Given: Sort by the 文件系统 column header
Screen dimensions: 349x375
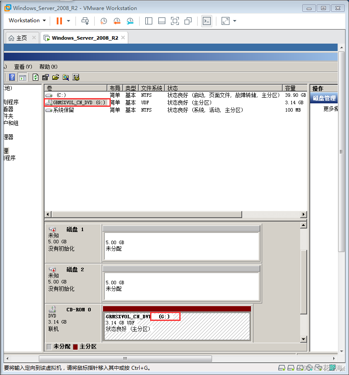Looking at the screenshot, I should click(151, 88).
